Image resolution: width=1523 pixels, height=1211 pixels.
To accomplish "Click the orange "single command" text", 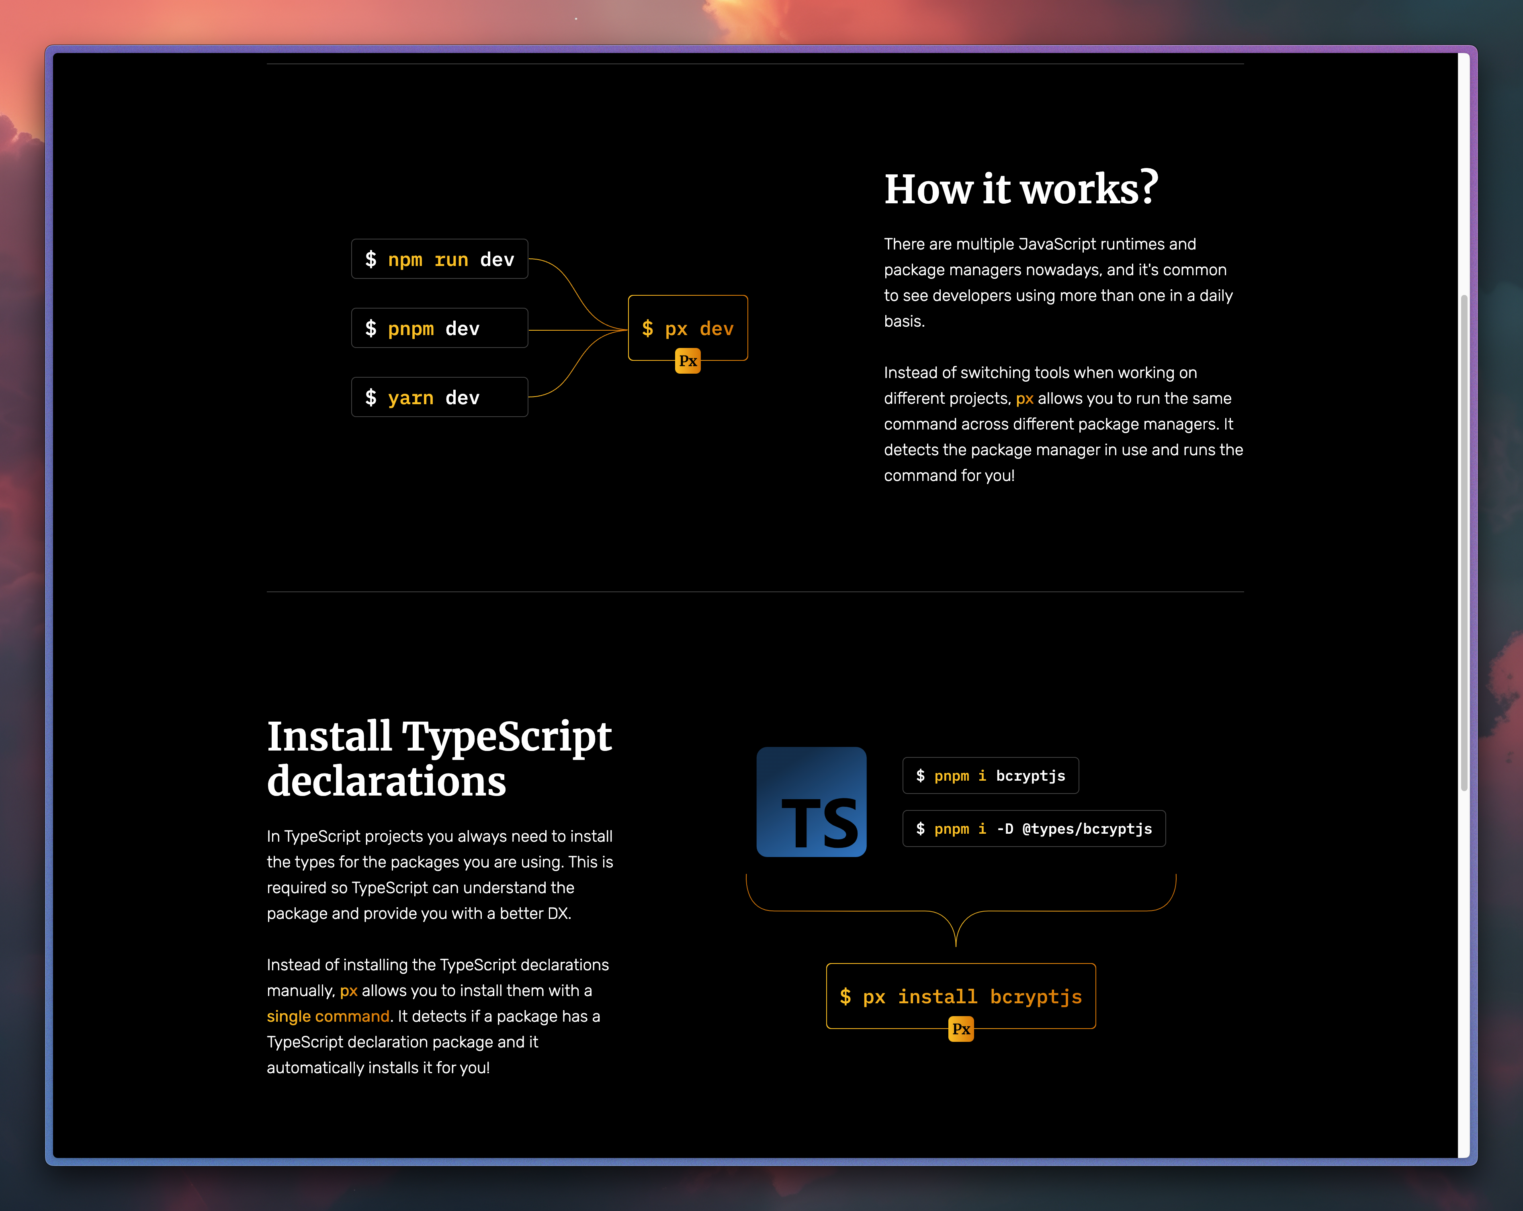I will 328,1016.
